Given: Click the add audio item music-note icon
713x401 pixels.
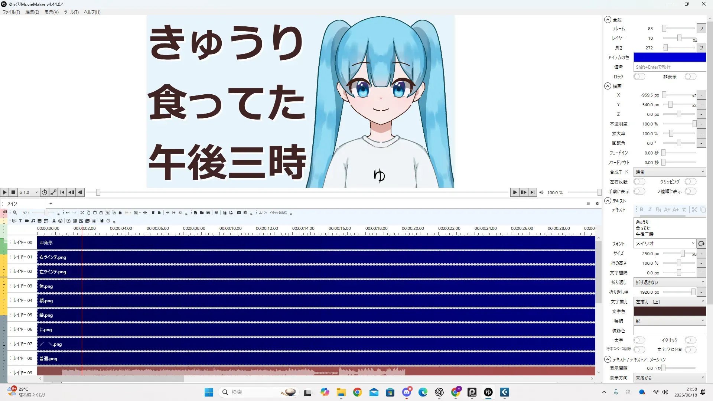Looking at the screenshot, I should (x=33, y=221).
